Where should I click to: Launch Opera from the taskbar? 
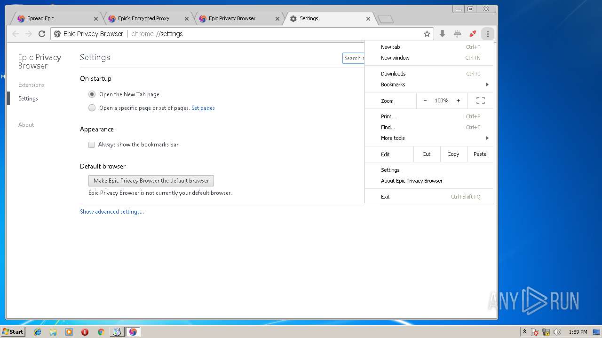click(85, 332)
